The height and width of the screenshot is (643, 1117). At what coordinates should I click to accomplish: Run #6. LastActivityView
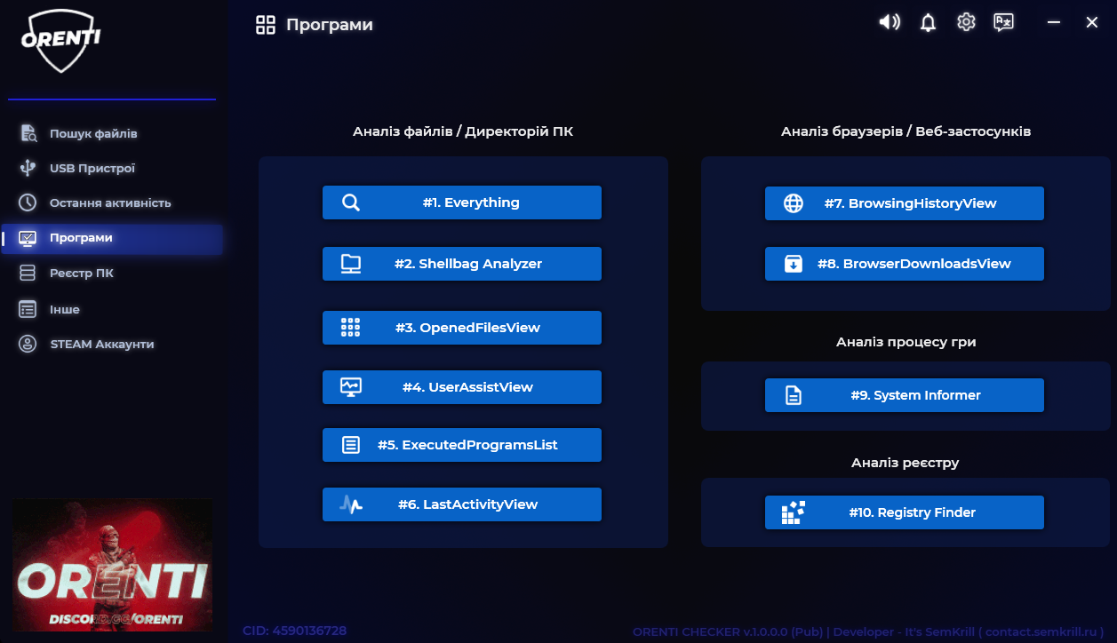point(461,504)
